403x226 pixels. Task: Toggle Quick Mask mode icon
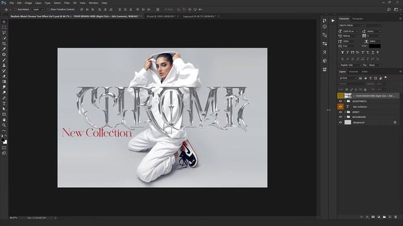pos(4,148)
